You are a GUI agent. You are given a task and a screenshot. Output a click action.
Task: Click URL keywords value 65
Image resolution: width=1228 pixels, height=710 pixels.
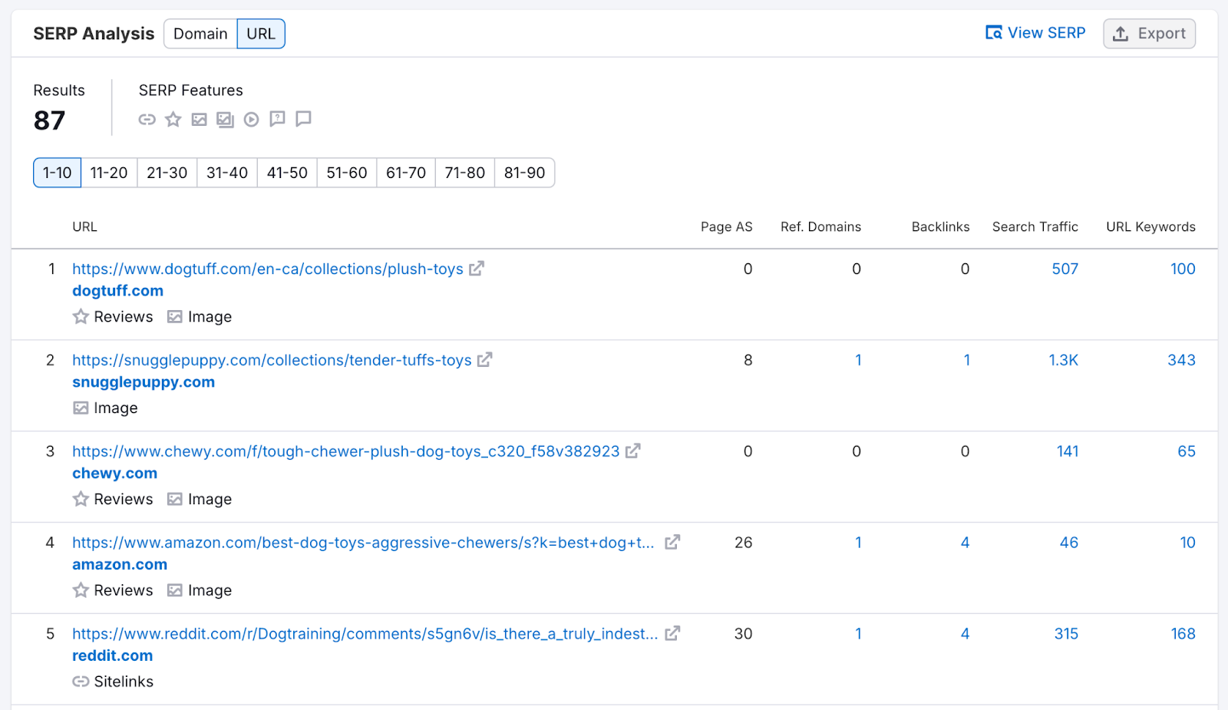point(1187,451)
